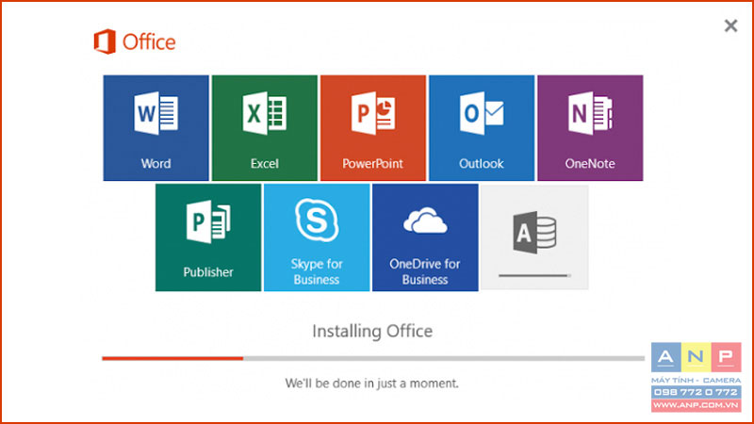
Task: Select the PowerPoint tile
Action: coord(373,128)
